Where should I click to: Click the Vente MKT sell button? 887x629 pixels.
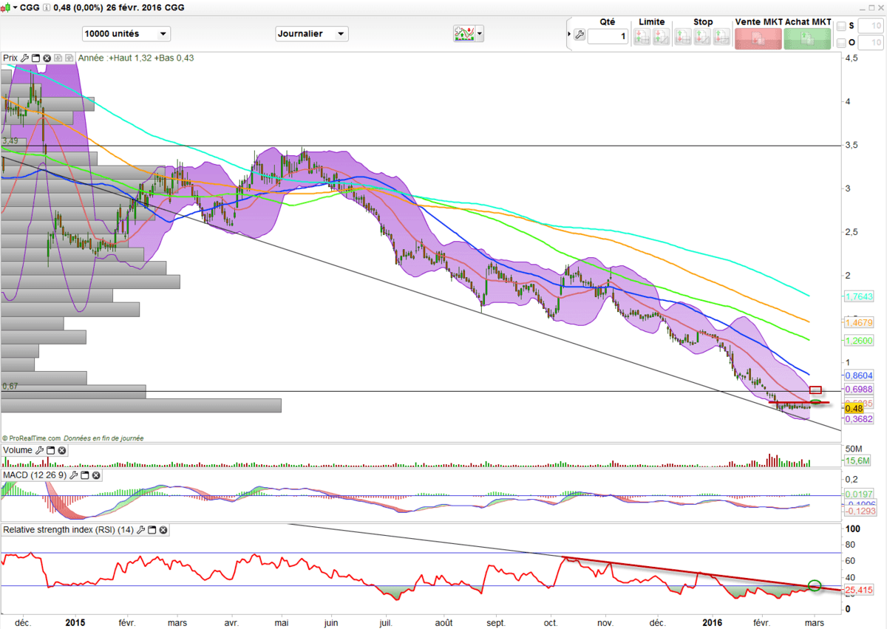[758, 39]
